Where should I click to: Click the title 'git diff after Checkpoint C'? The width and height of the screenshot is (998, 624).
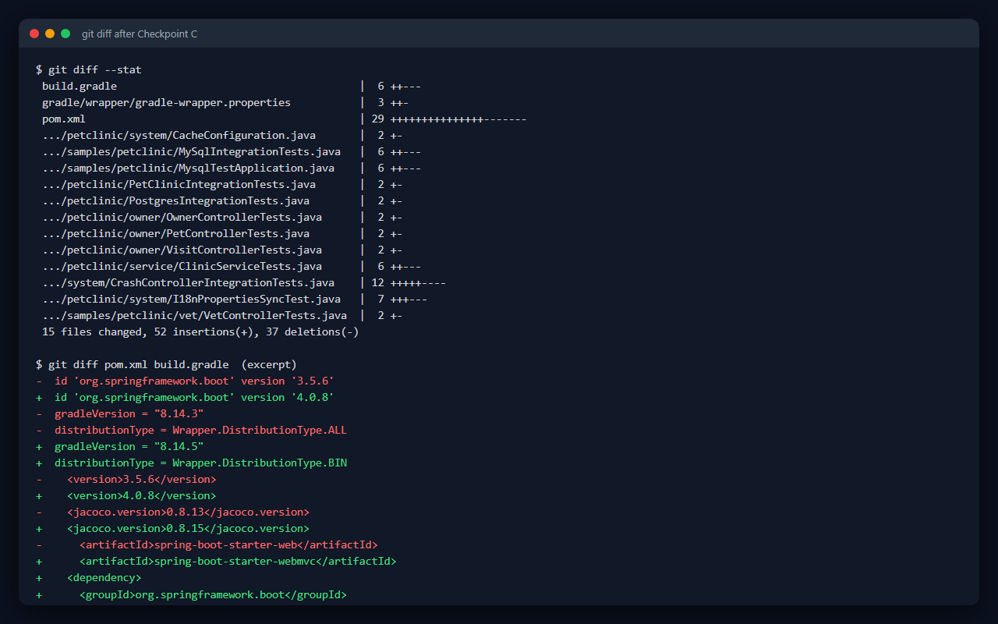pos(140,34)
